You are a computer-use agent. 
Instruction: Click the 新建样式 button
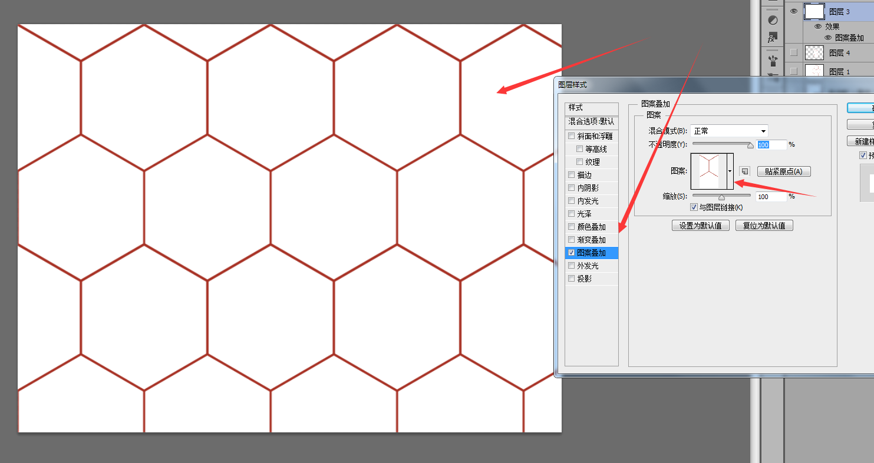coord(860,141)
